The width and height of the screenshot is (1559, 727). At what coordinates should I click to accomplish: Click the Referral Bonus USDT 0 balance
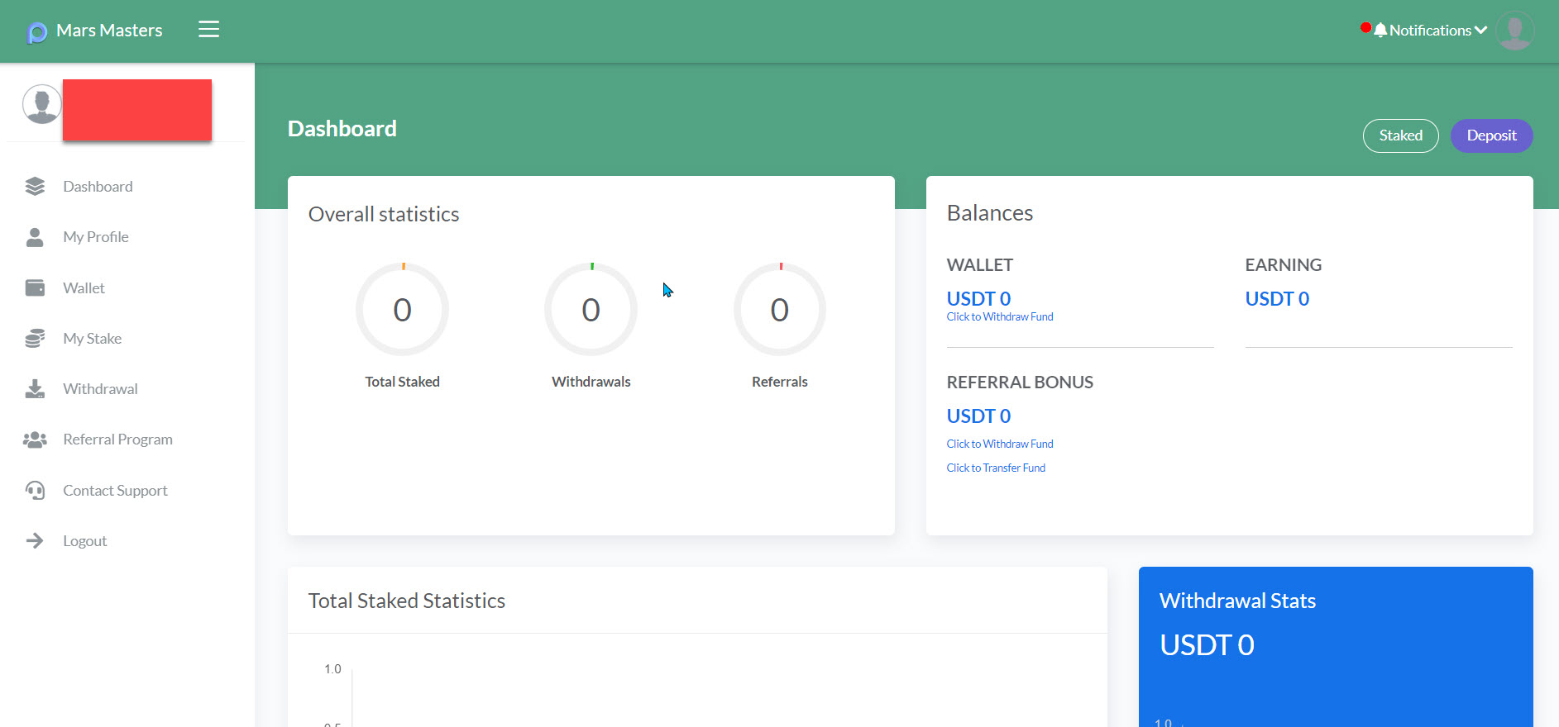[x=978, y=416]
